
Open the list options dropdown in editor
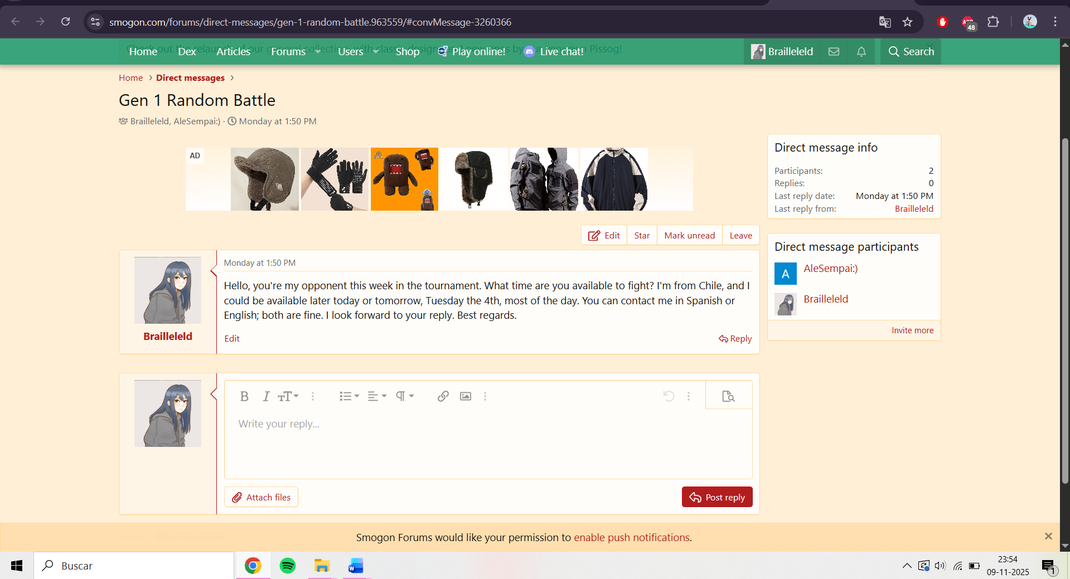[x=349, y=396]
